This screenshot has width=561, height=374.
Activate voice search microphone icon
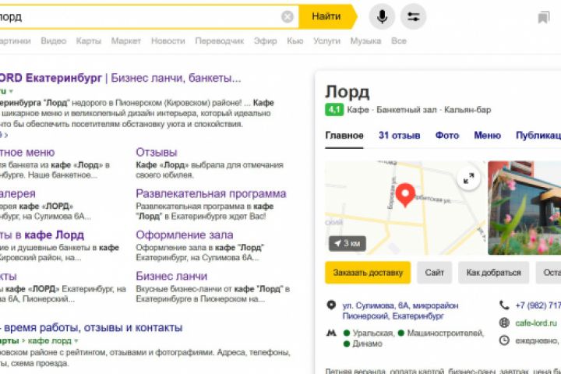(382, 16)
